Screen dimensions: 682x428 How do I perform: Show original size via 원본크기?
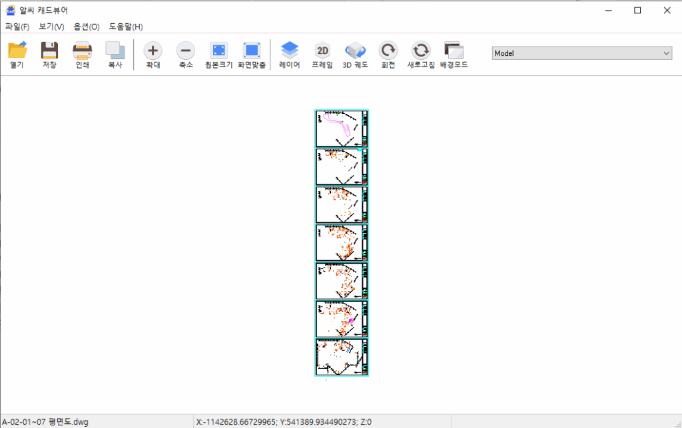(218, 55)
